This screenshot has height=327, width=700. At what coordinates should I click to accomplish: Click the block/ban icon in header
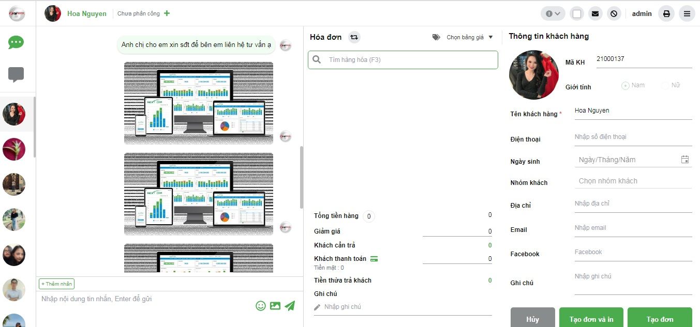tap(614, 14)
